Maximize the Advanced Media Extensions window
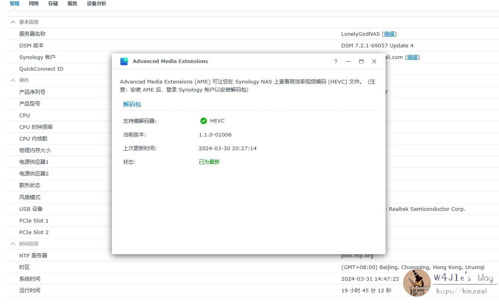This screenshot has width=499, height=304. click(x=361, y=61)
